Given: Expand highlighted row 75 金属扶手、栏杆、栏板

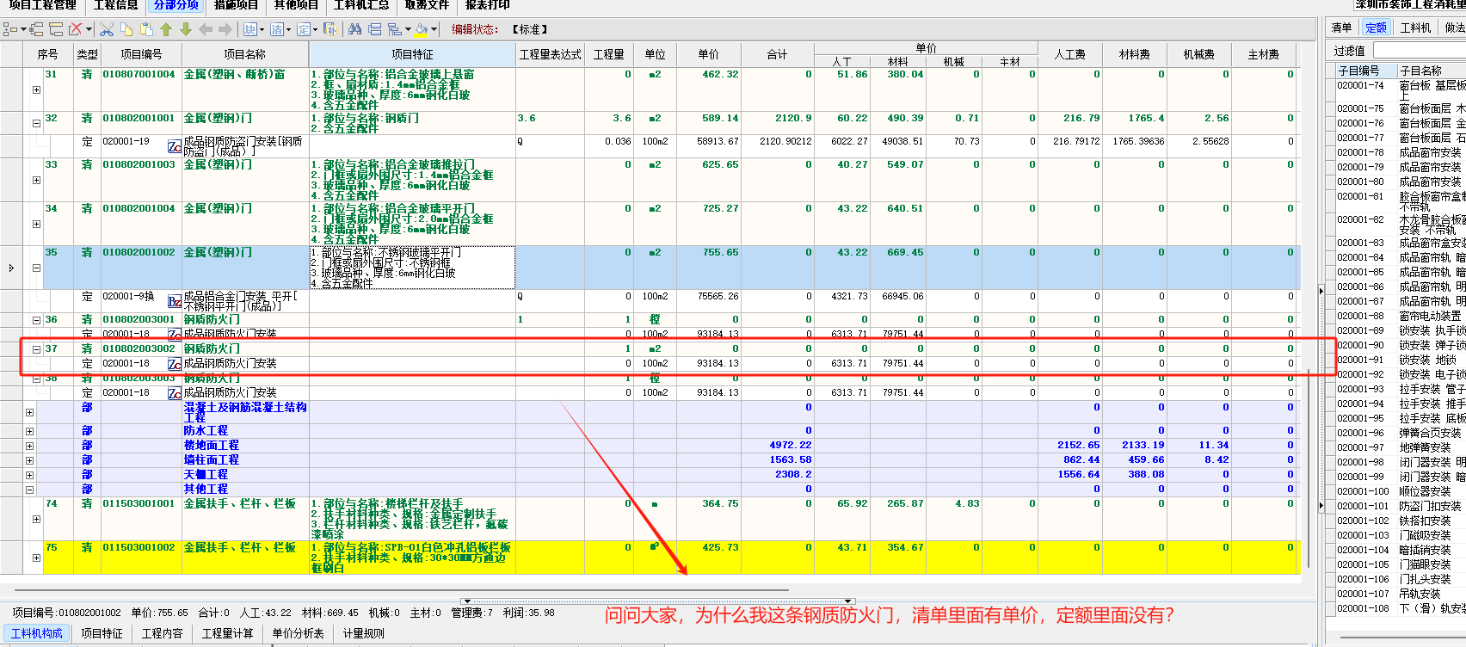Looking at the screenshot, I should click(36, 558).
